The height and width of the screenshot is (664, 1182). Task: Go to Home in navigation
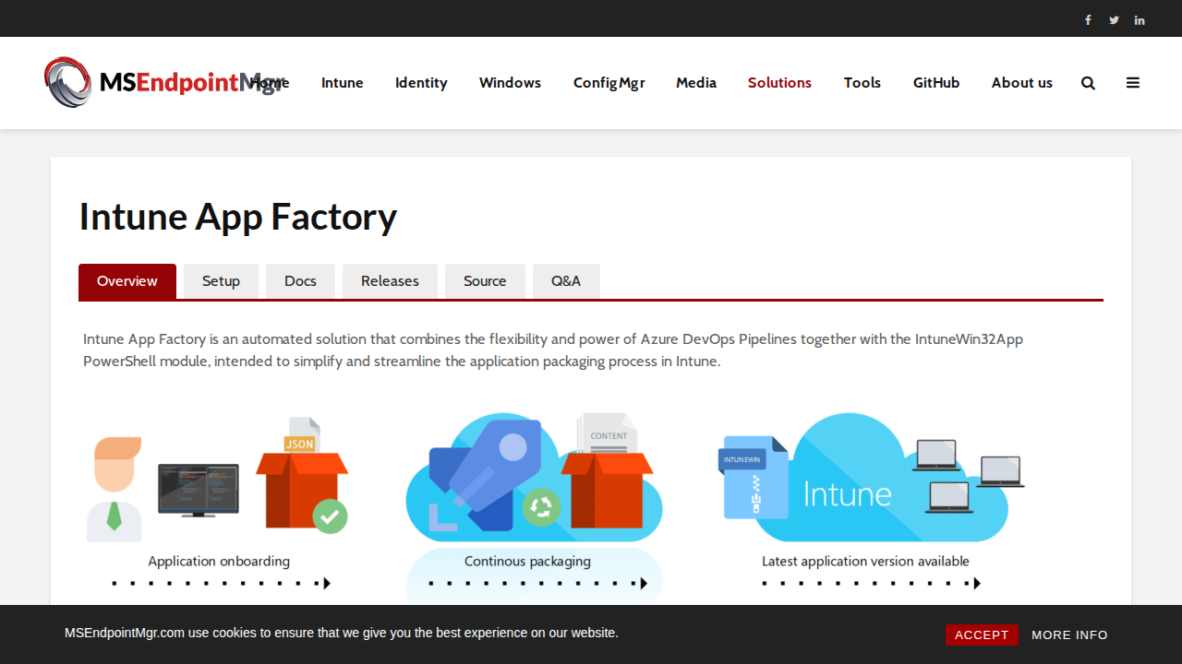coord(270,83)
